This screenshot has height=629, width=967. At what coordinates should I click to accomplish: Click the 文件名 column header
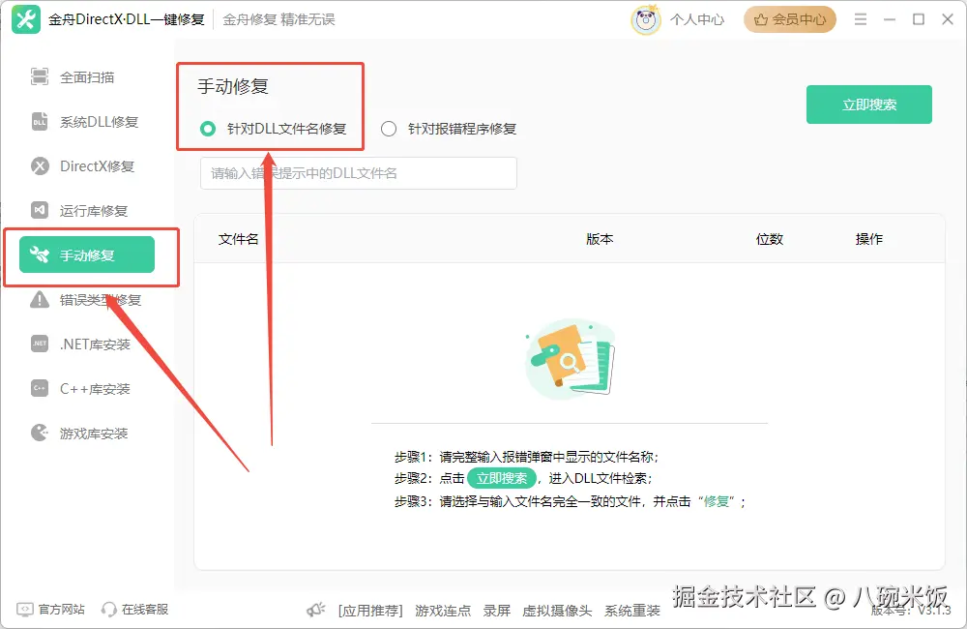point(238,239)
